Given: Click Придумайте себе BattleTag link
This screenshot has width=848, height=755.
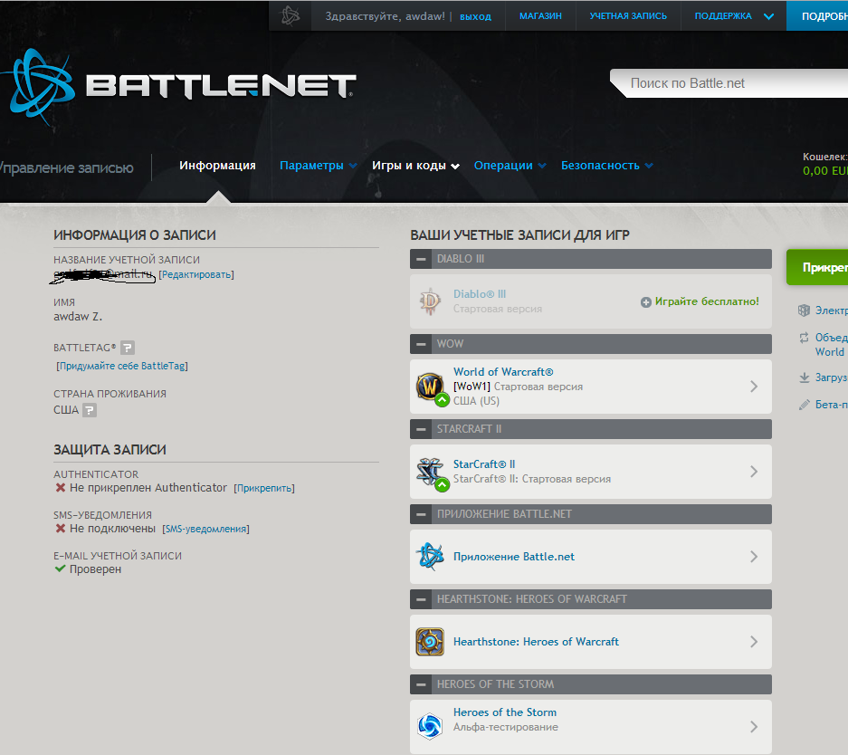Looking at the screenshot, I should pos(122,366).
